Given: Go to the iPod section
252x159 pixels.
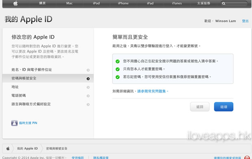Looking at the screenshot, I should point(96,3).
